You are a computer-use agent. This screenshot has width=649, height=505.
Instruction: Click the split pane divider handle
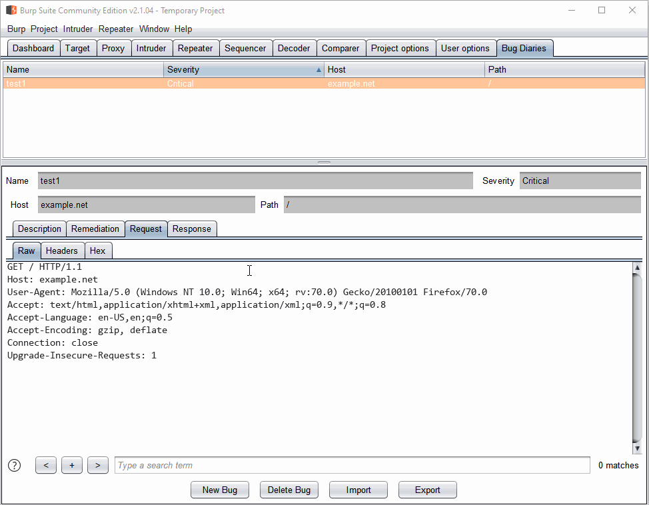(324, 163)
